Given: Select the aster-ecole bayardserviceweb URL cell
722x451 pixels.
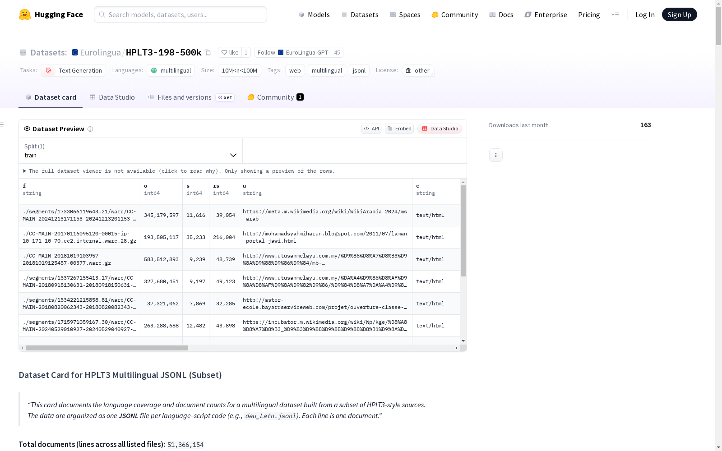Looking at the screenshot, I should (326, 304).
